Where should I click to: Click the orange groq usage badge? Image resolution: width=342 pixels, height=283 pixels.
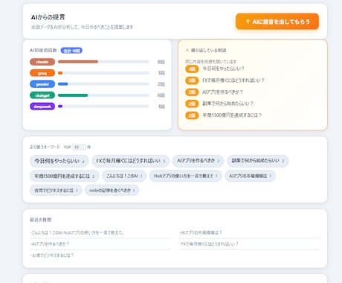pyautogui.click(x=42, y=73)
